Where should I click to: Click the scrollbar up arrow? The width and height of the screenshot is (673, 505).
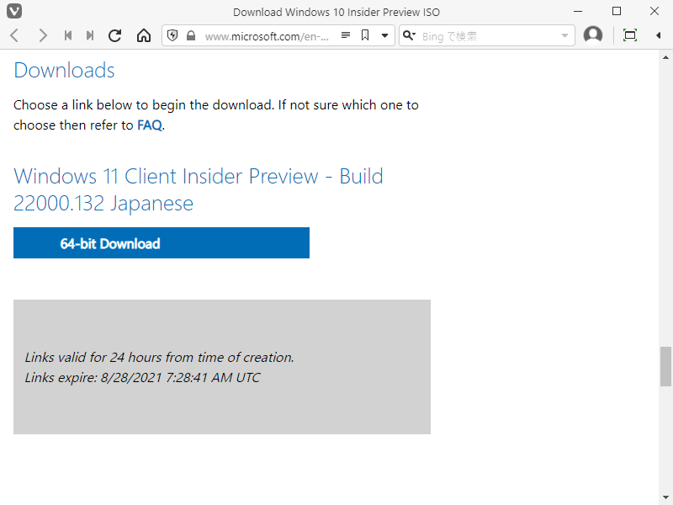665,57
